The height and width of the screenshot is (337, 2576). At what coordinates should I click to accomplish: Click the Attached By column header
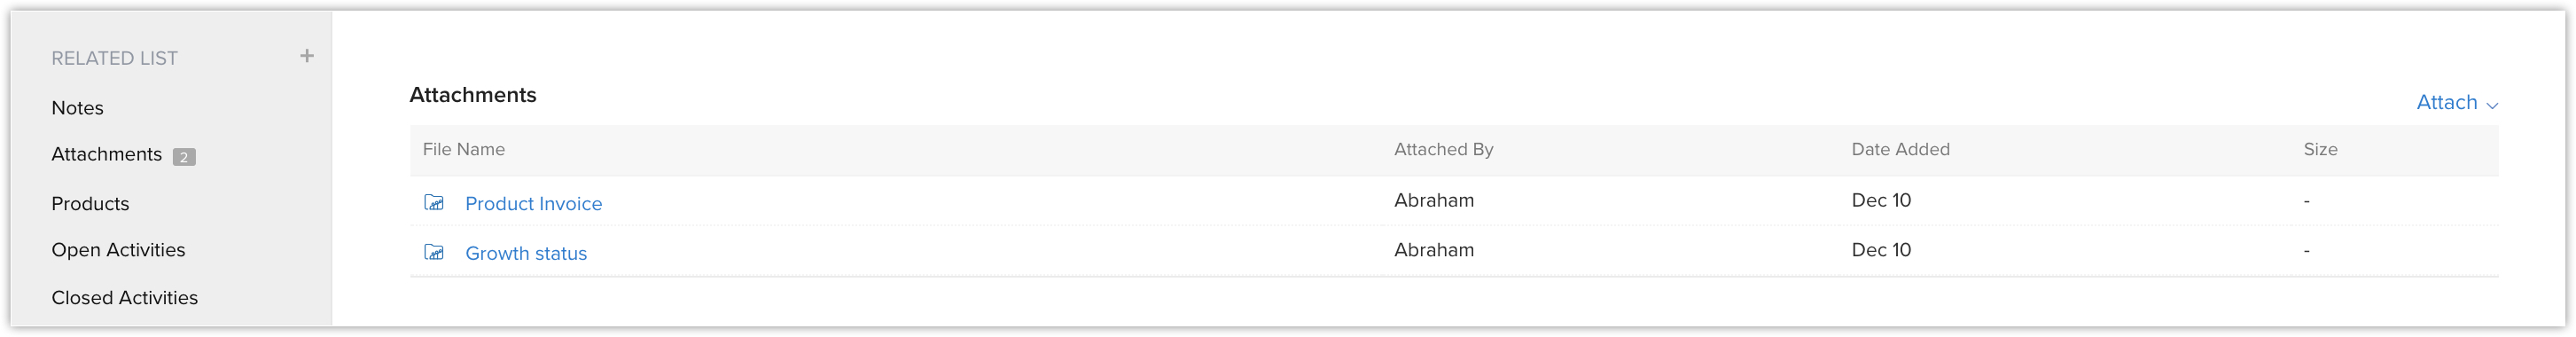click(1444, 149)
